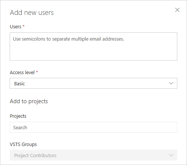Screen dimensions: 187x165
Task: Click the Projects label
Action: (x=18, y=116)
